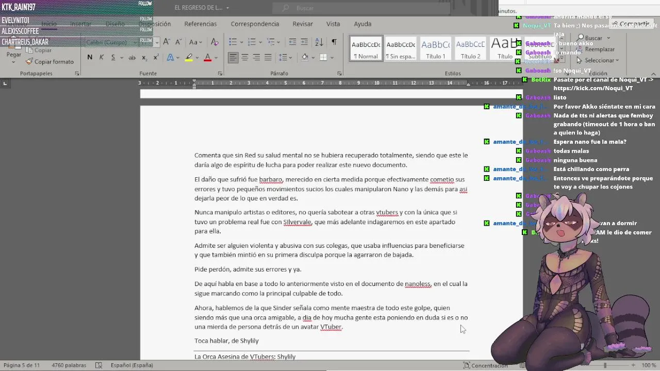Toggle superscript formatting
The width and height of the screenshot is (660, 371).
coord(156,57)
